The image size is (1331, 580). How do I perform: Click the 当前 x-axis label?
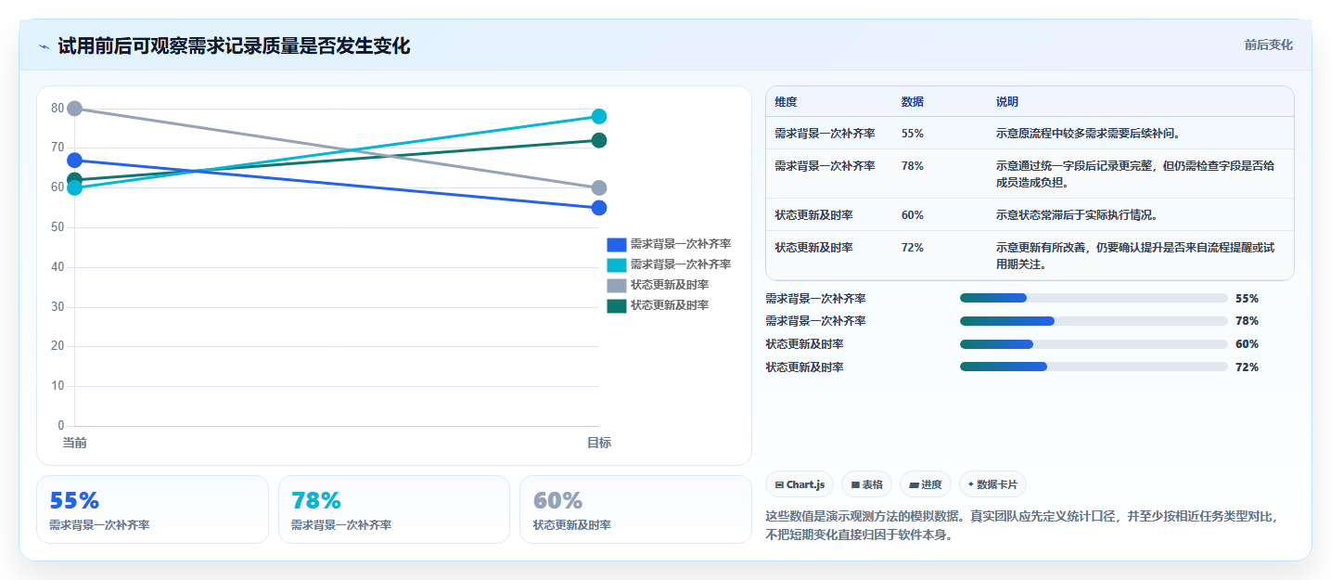(75, 443)
